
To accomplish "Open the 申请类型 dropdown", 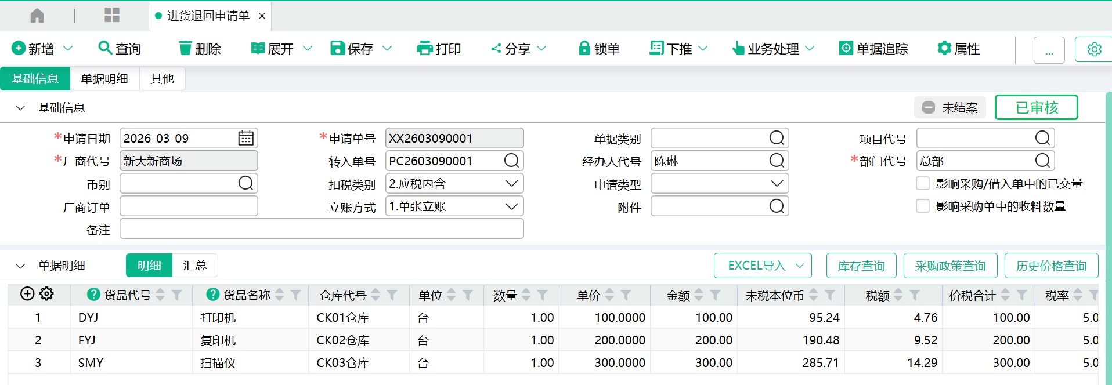I will pyautogui.click(x=777, y=184).
